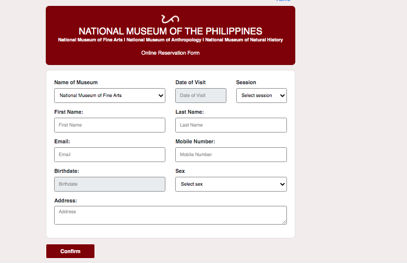Click the Mobile Number field
The image size is (407, 263).
click(x=231, y=155)
